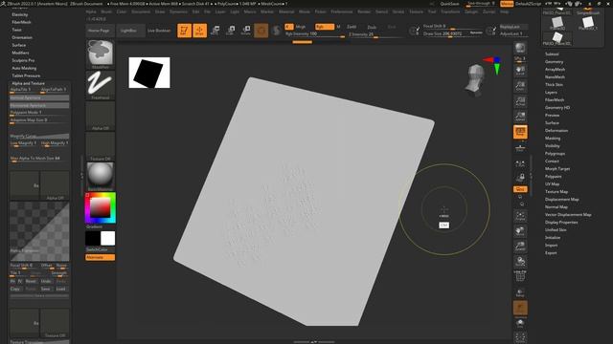The width and height of the screenshot is (613, 344).
Task: Select the Scale gizmo button
Action: 231,31
